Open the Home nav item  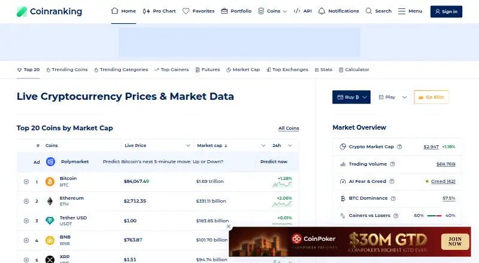(x=123, y=11)
